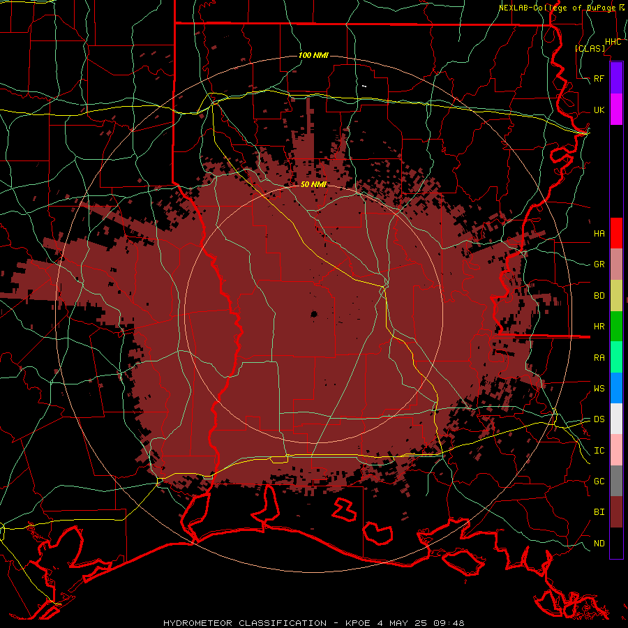
Task: Click the 100 NMI range ring label
Action: coord(313,55)
